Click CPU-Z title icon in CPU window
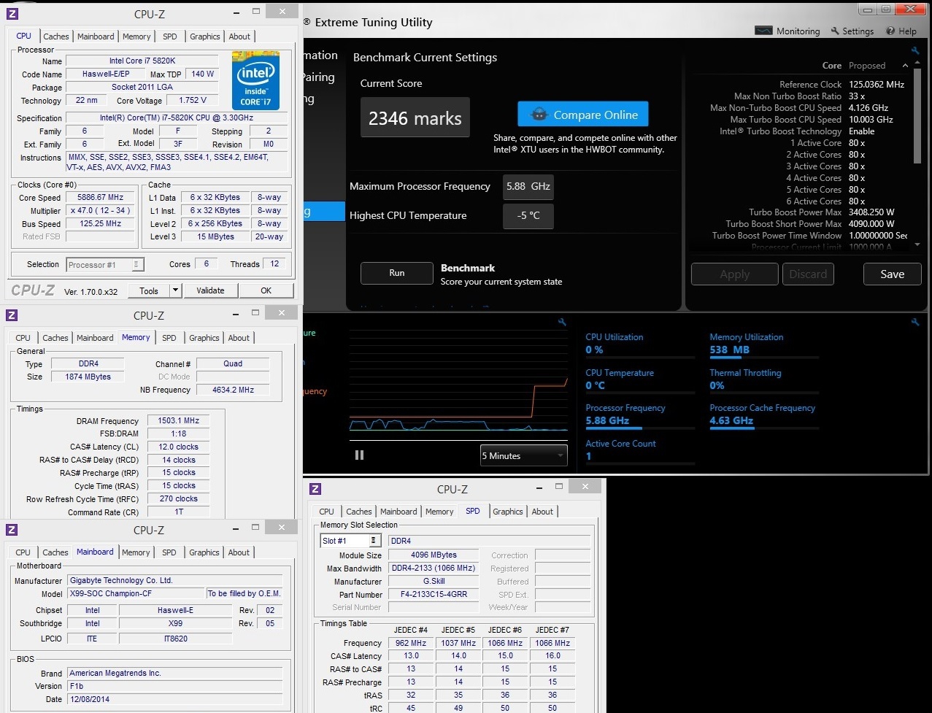The image size is (932, 713). click(12, 14)
